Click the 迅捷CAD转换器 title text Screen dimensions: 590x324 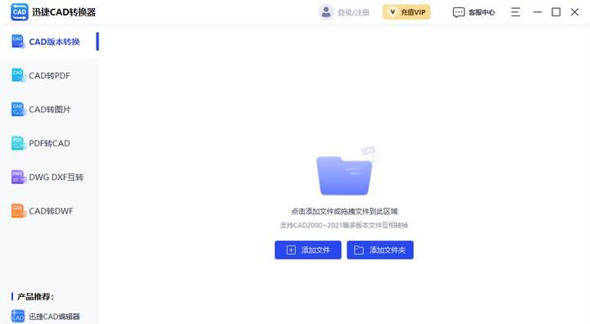point(64,12)
